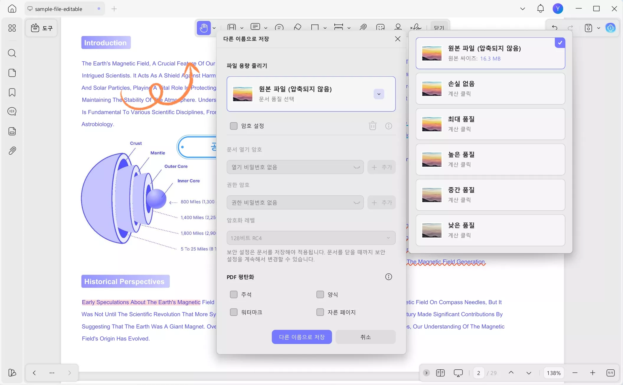
Task: Check the 주석 flattening option
Action: point(234,294)
